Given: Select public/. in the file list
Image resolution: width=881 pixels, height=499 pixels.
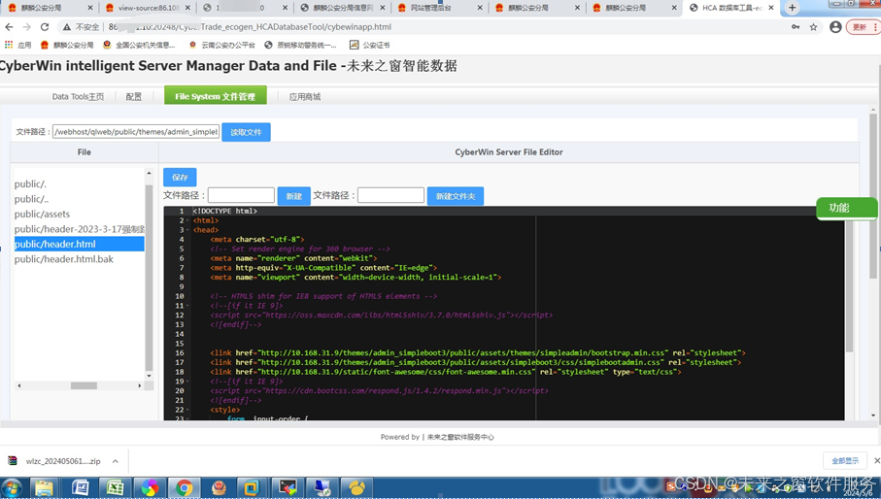Looking at the screenshot, I should (80, 183).
